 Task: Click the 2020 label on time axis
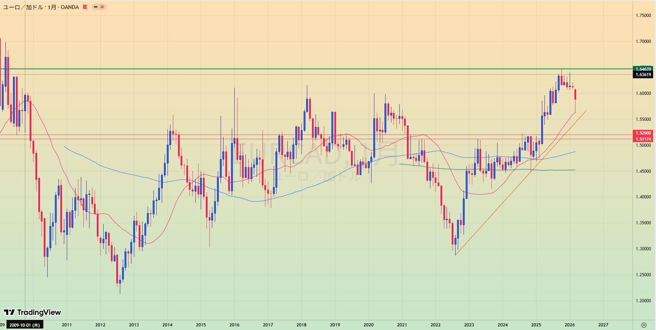tap(368, 325)
